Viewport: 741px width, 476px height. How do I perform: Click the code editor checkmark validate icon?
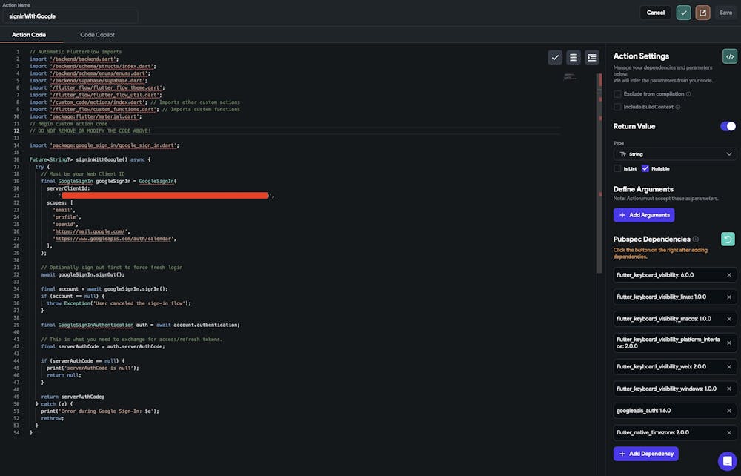555,57
